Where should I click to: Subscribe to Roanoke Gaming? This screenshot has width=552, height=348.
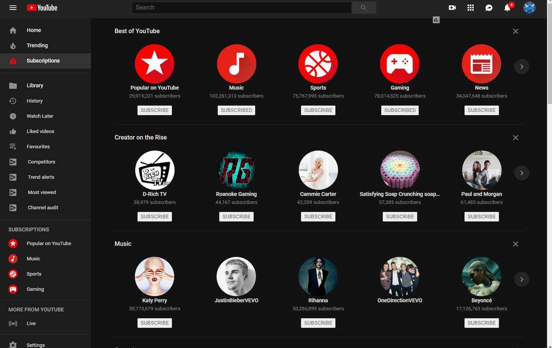click(236, 217)
